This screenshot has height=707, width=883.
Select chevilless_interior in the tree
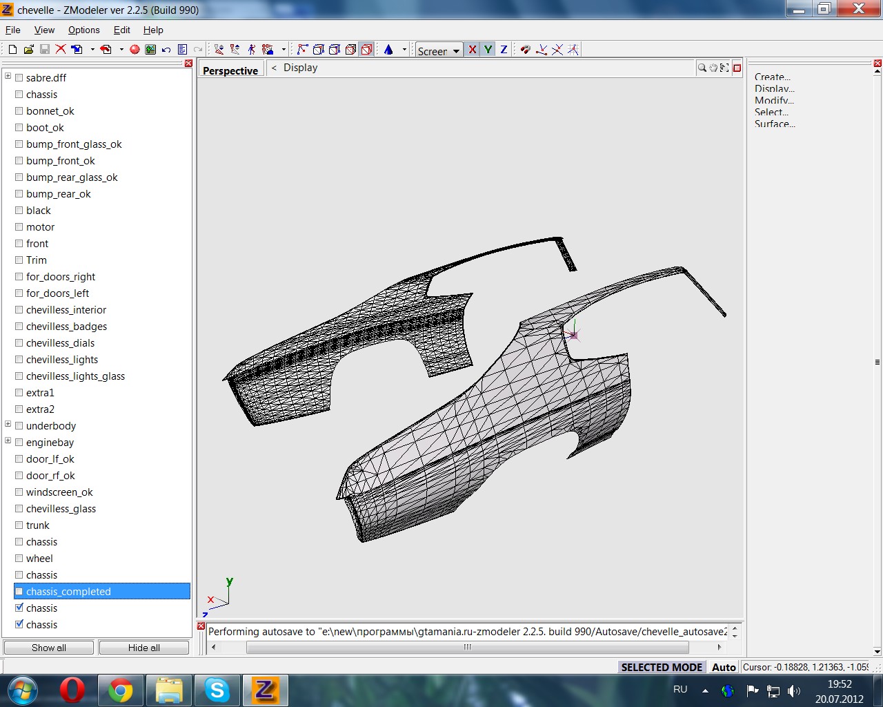pos(66,310)
